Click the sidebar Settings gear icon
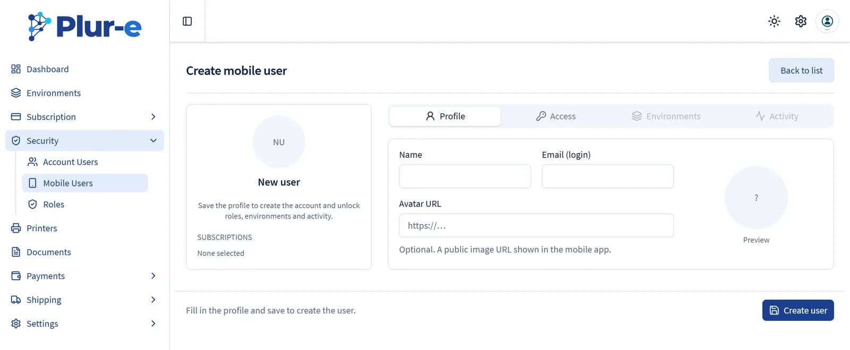The width and height of the screenshot is (850, 350). 16,323
